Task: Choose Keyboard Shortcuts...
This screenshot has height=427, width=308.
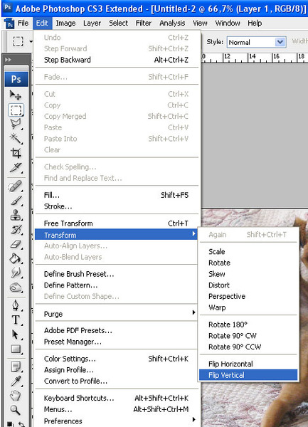Action: 117,398
